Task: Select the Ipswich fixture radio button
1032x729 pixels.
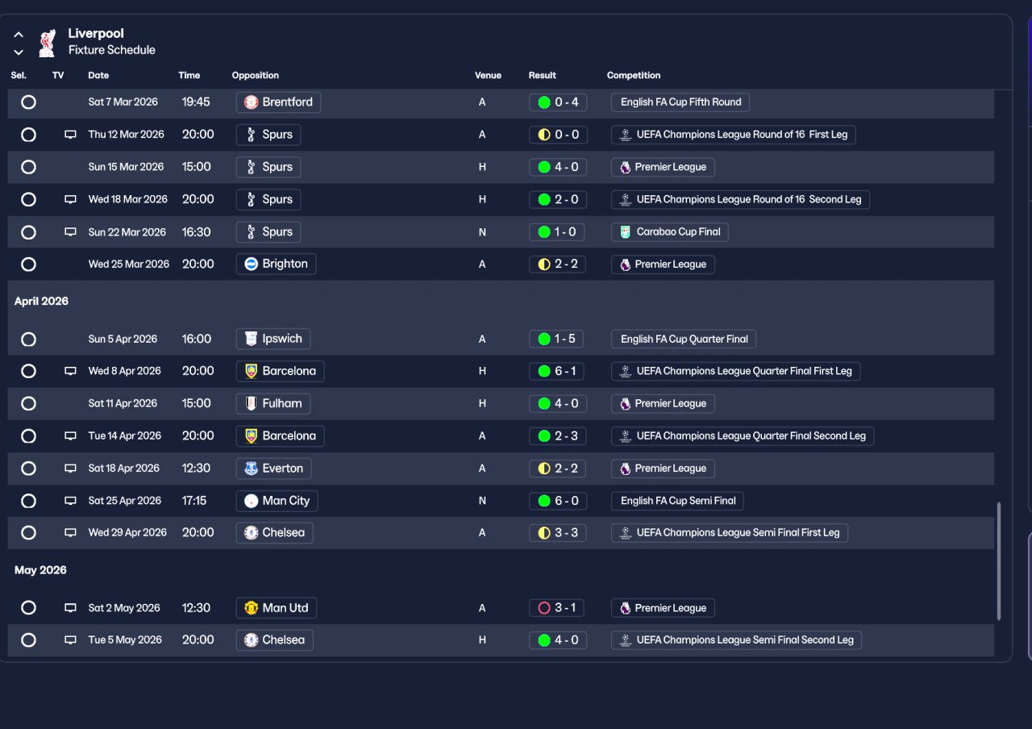Action: [28, 340]
